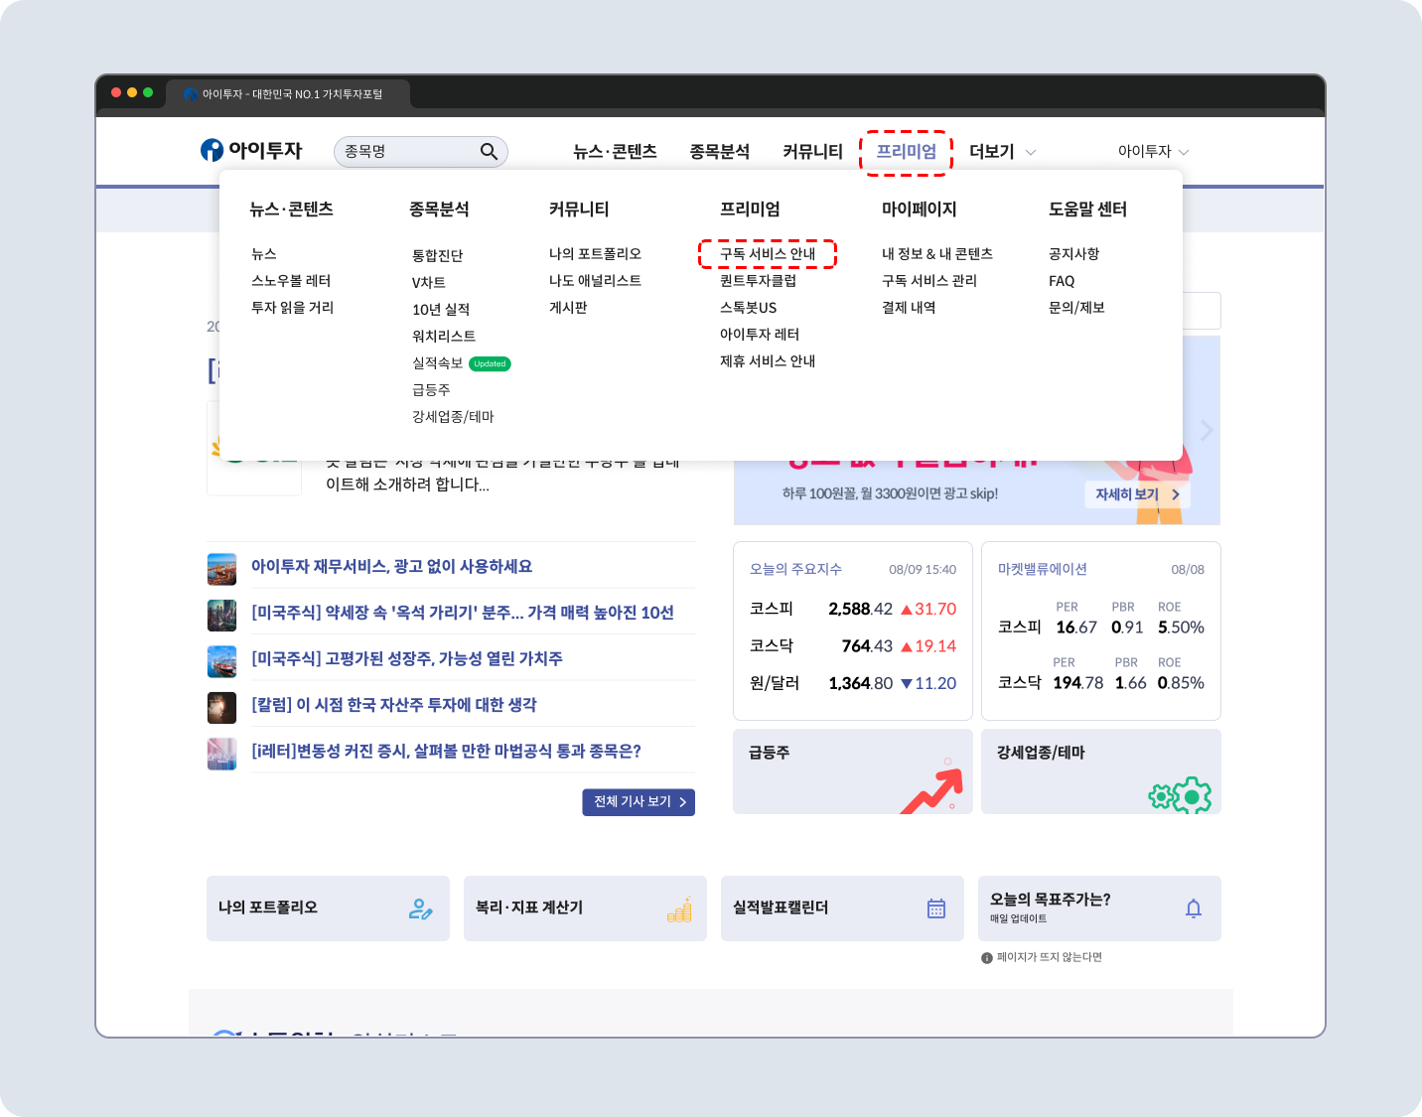The image size is (1422, 1117).
Task: Select 제휴 서비스 안내 menu entry
Action: pos(768,361)
